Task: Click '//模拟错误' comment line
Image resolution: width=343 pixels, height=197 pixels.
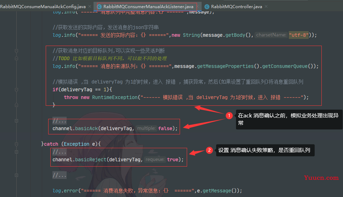Action: click(x=178, y=82)
